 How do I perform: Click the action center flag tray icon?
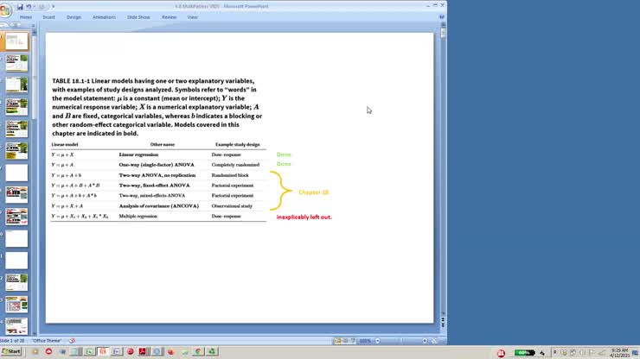pos(592,352)
